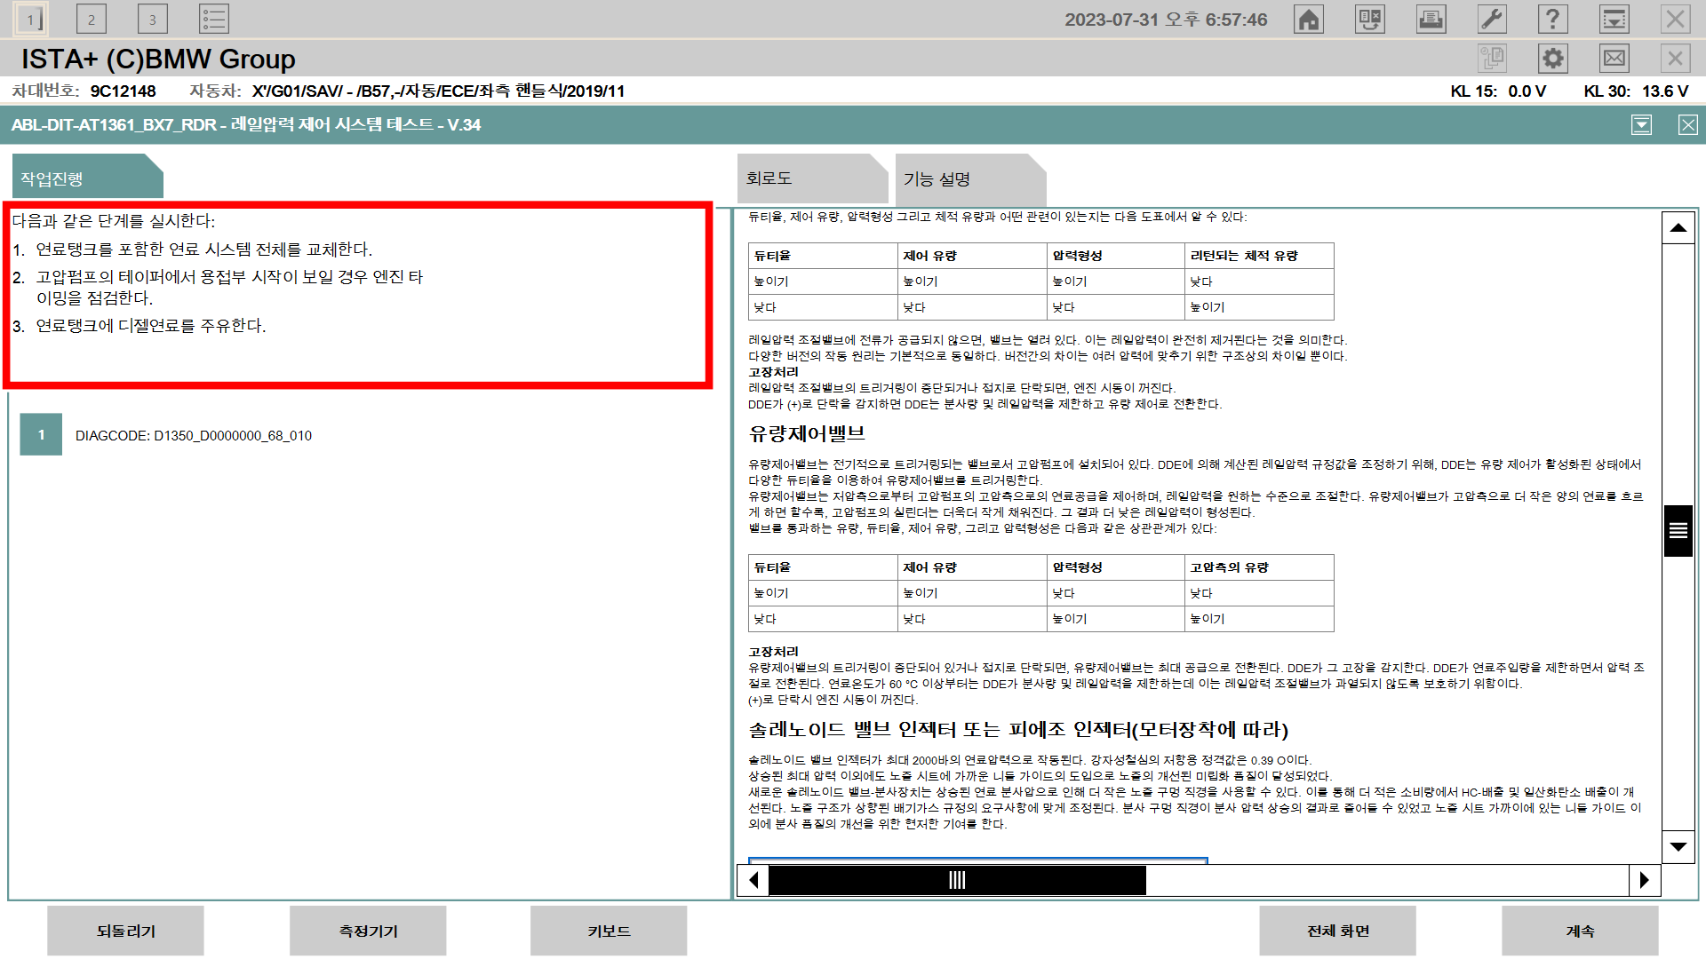Click the gear settings icon

(x=1552, y=59)
